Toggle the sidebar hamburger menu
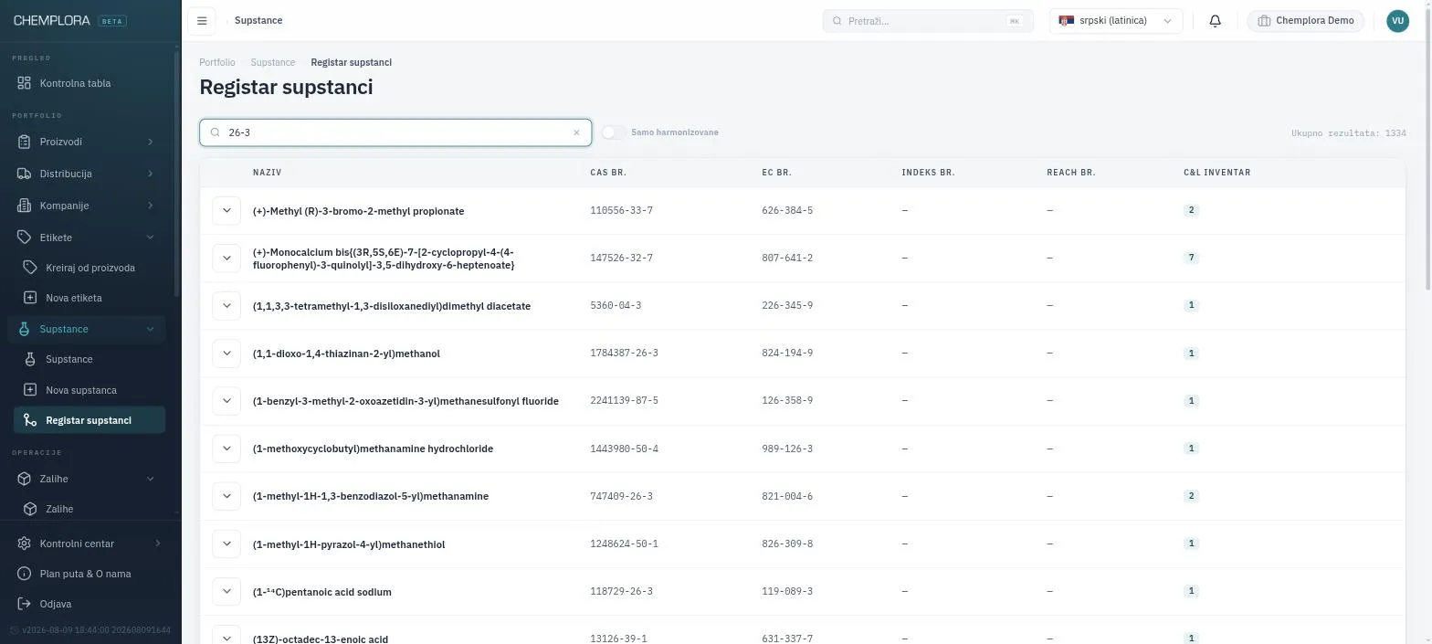Image resolution: width=1432 pixels, height=644 pixels. [202, 21]
